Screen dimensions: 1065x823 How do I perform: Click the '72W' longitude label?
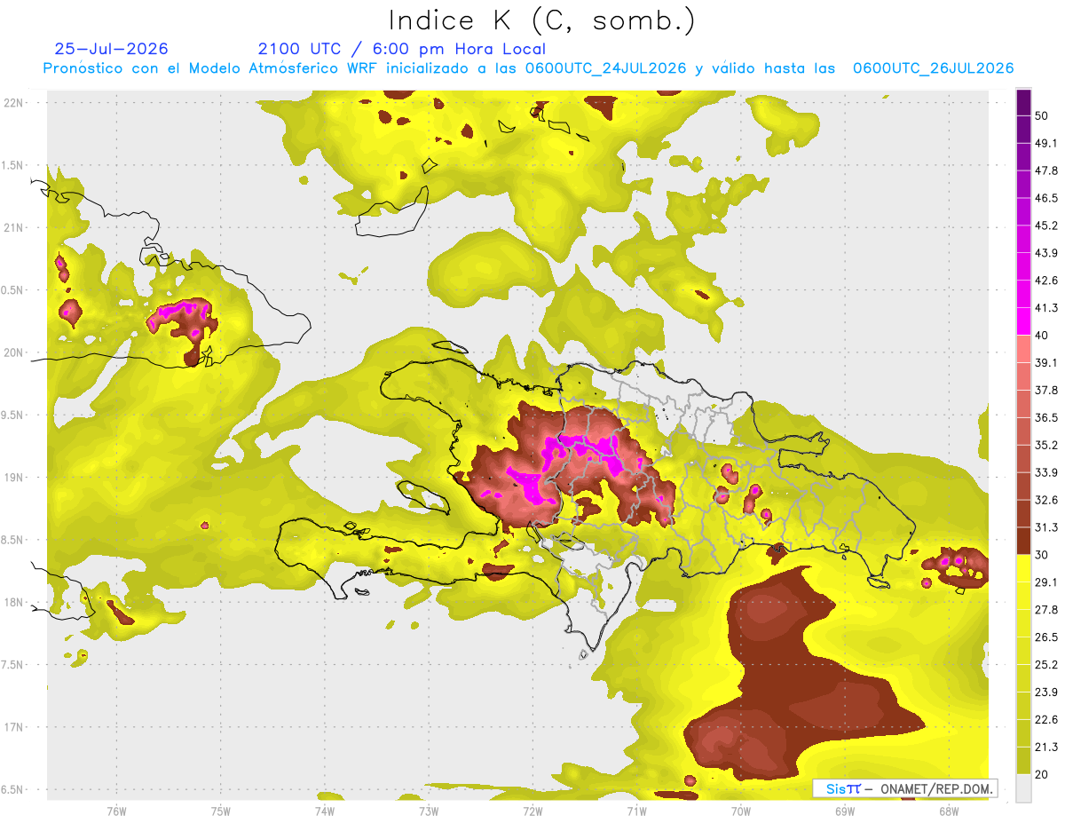pyautogui.click(x=532, y=811)
